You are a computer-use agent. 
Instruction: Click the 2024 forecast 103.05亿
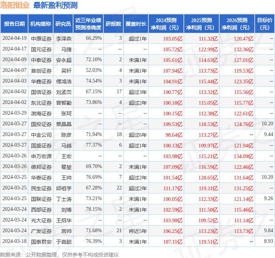tap(173, 39)
